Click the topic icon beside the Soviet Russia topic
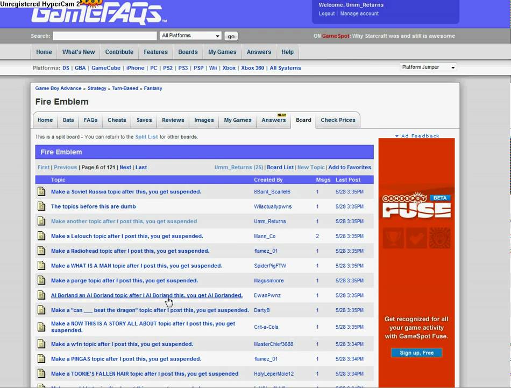This screenshot has height=388, width=511. click(41, 191)
